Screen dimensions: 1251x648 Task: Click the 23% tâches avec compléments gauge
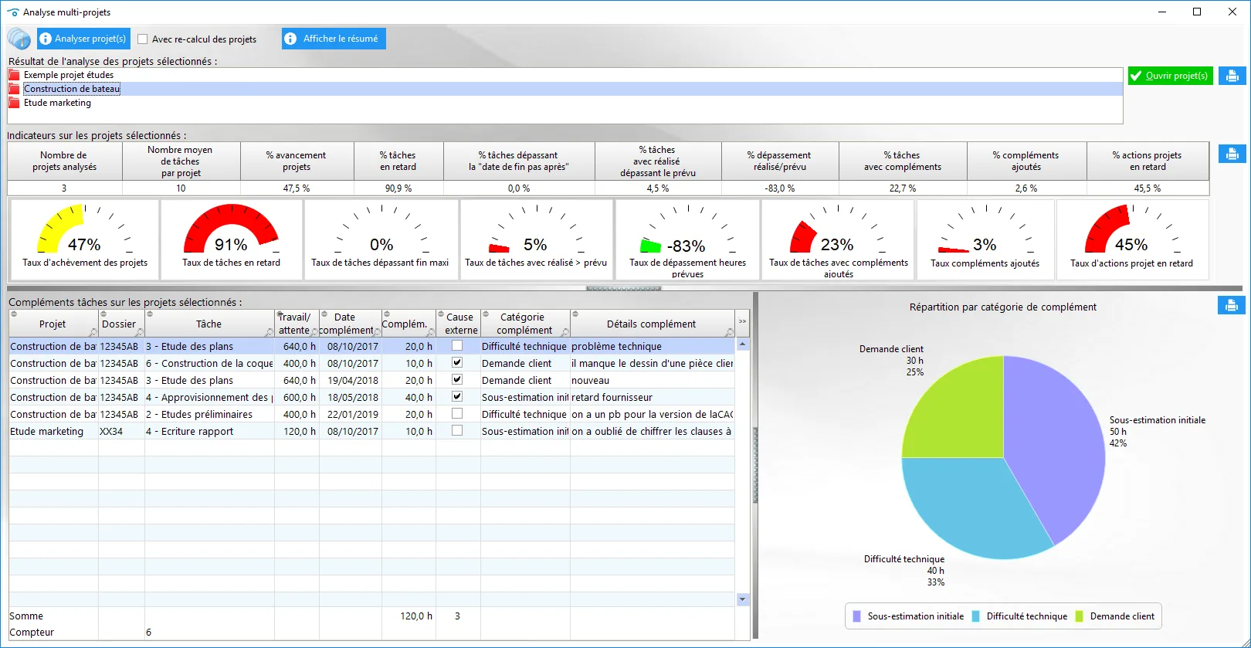[x=838, y=239]
